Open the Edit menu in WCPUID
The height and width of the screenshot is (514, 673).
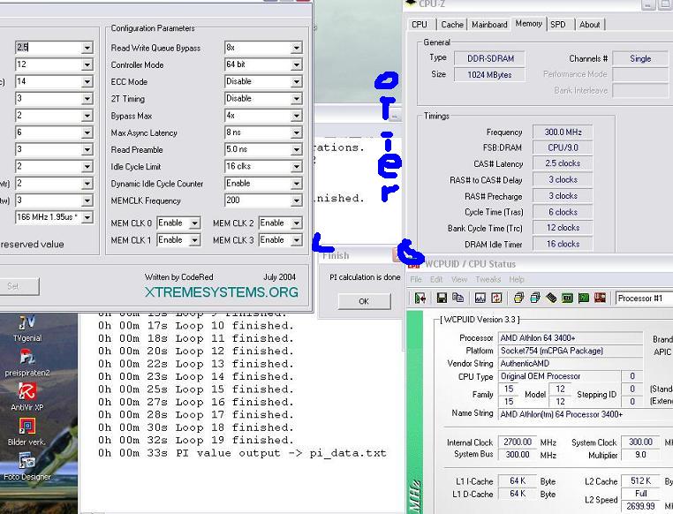436,279
